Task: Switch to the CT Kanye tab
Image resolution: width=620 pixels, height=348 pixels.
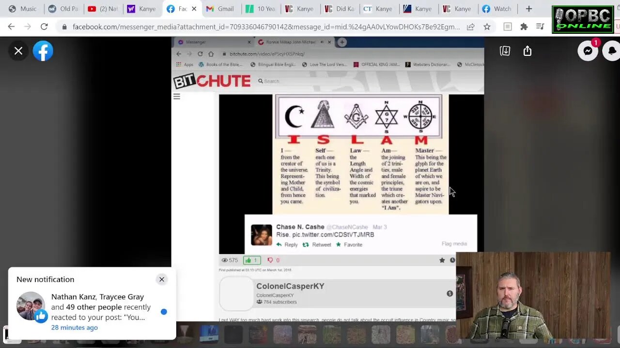Action: click(x=378, y=9)
